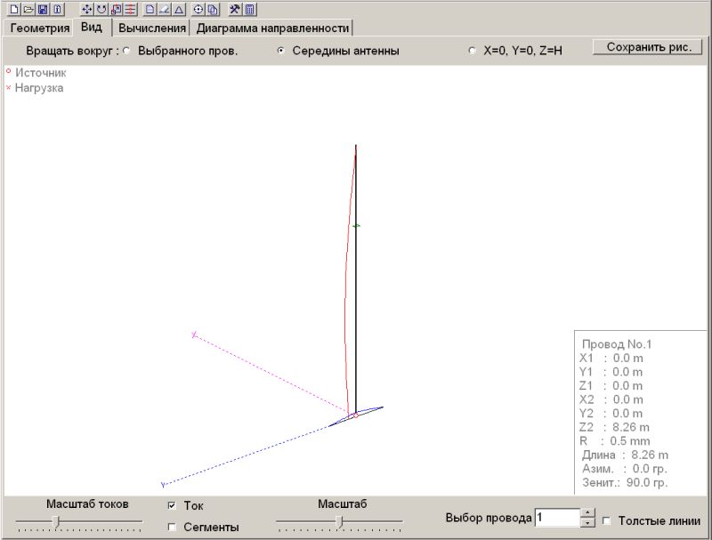The image size is (712, 540).
Task: Open the hammer-and-wrench tools icon
Action: point(235,9)
